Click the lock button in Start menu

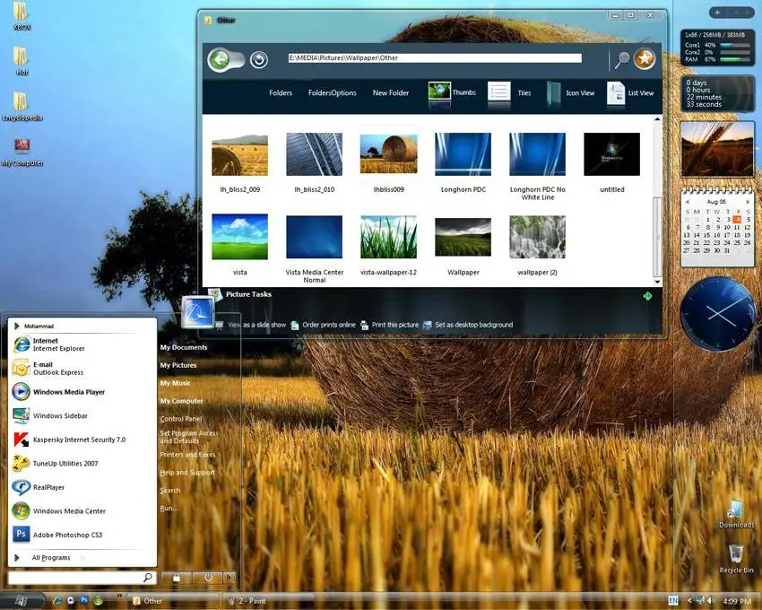[177, 579]
